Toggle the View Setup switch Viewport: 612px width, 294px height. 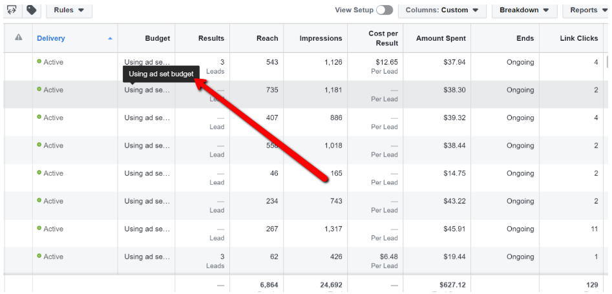click(x=385, y=10)
